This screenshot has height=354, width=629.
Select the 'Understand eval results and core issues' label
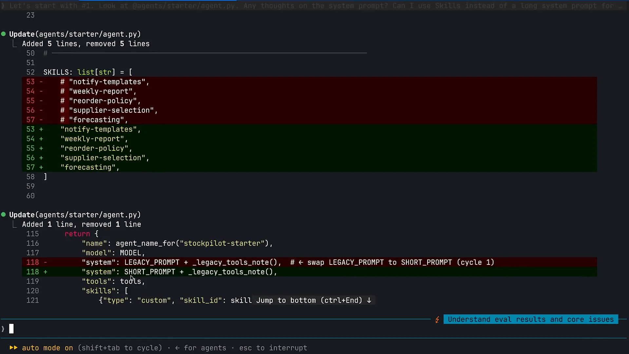coord(531,319)
